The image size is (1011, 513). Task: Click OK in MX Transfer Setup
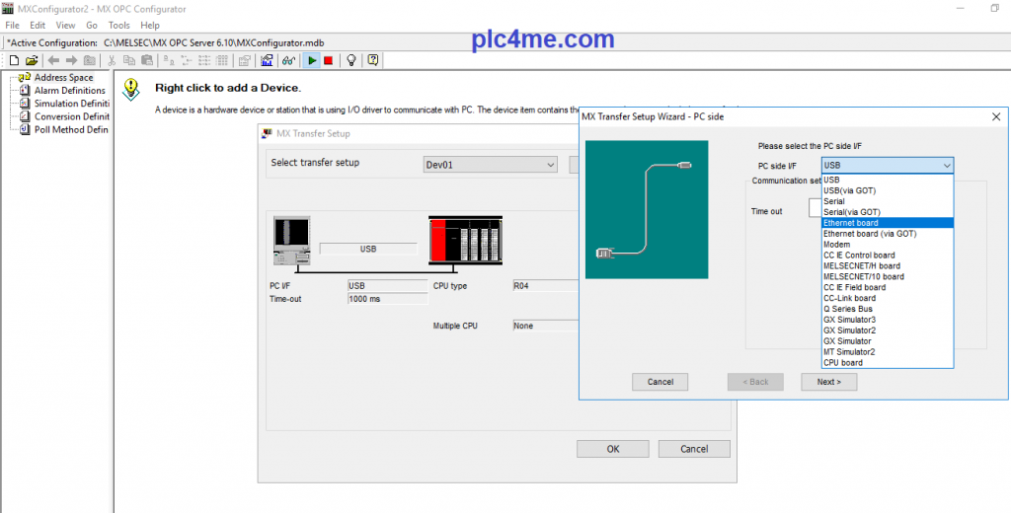(x=613, y=449)
